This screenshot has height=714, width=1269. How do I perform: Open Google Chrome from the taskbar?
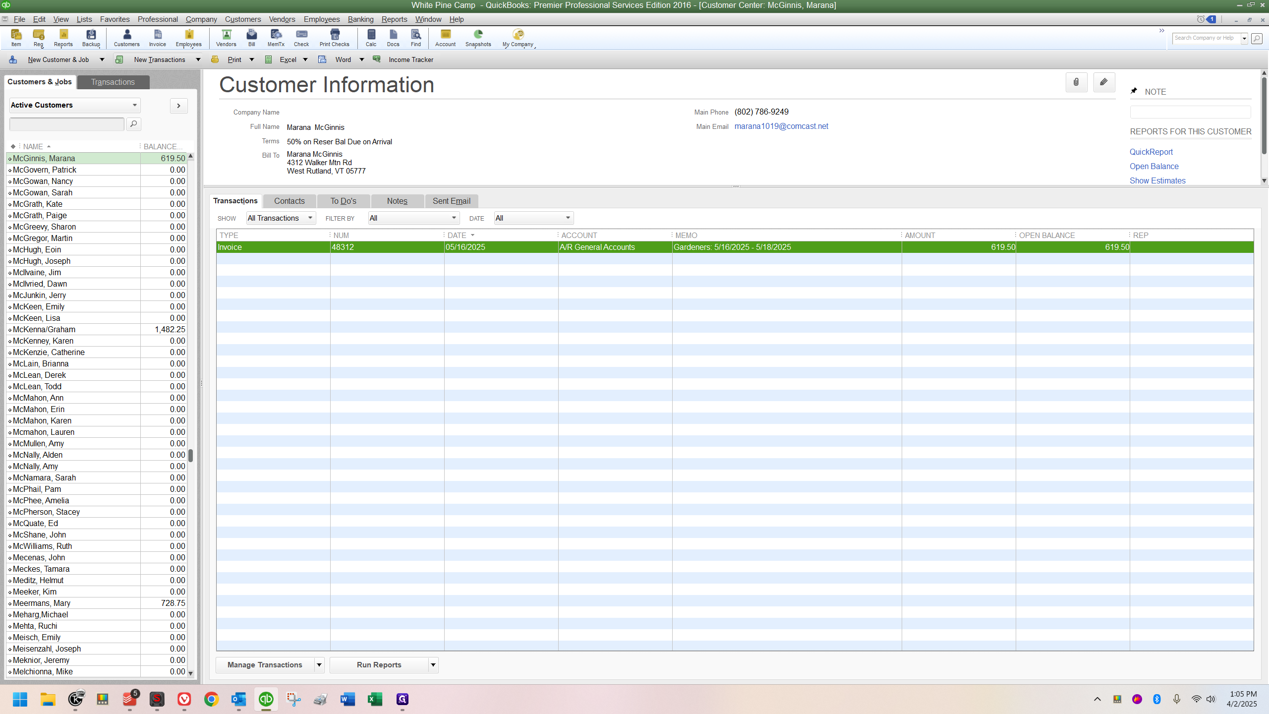point(211,699)
